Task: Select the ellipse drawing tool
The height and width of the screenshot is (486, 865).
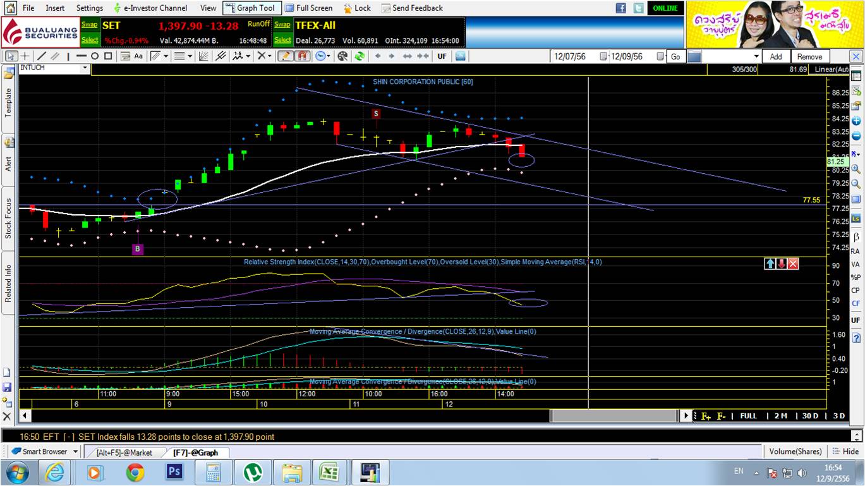Action: pos(94,56)
